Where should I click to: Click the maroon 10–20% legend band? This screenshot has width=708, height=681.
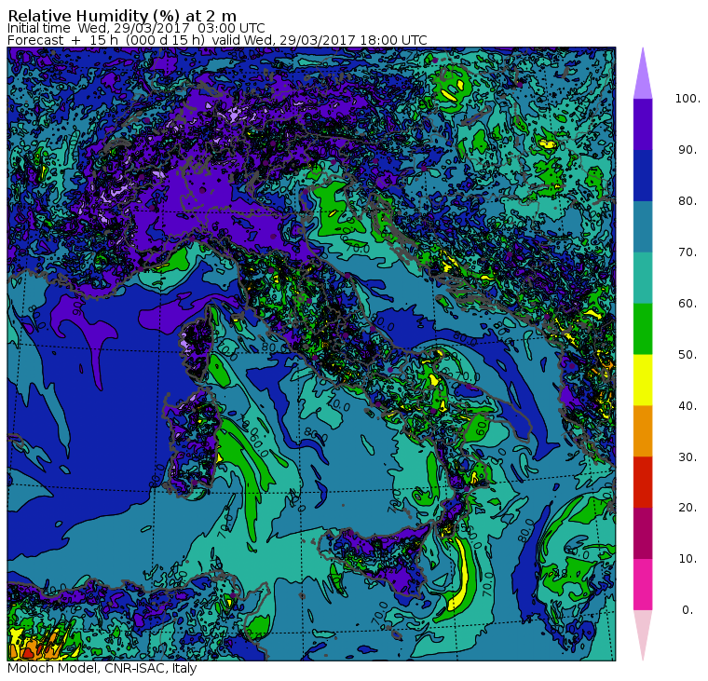643,533
